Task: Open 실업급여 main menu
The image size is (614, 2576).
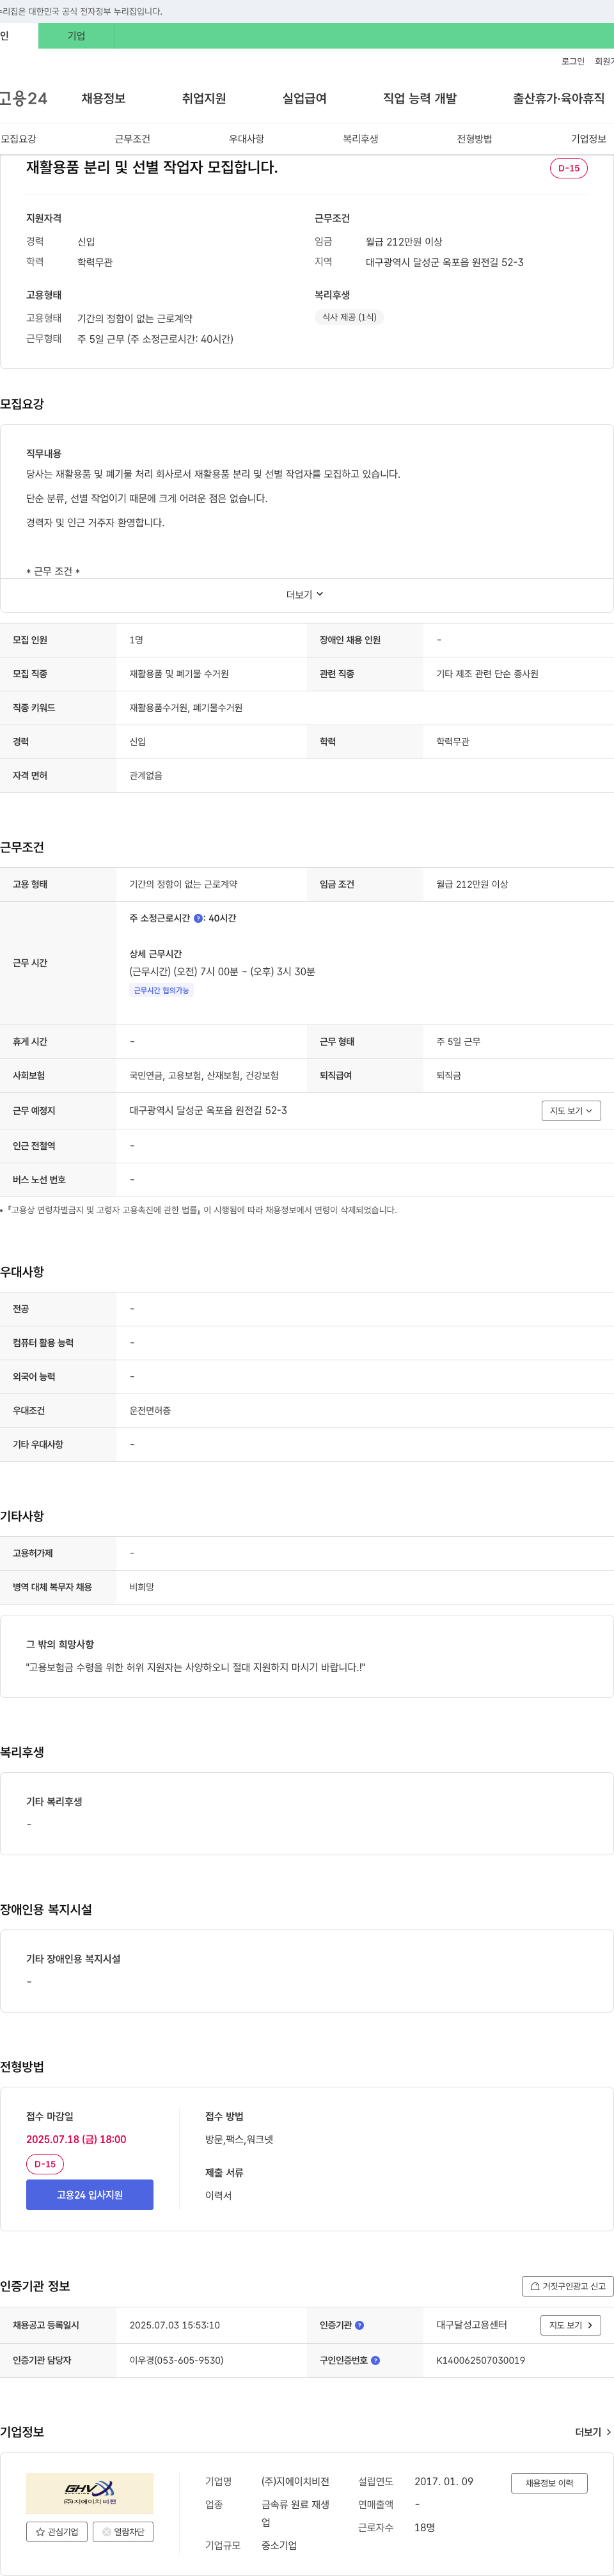Action: click(304, 98)
